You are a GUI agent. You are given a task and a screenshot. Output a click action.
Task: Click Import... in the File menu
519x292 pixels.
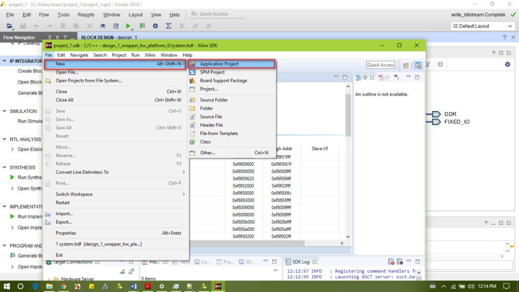coord(64,214)
